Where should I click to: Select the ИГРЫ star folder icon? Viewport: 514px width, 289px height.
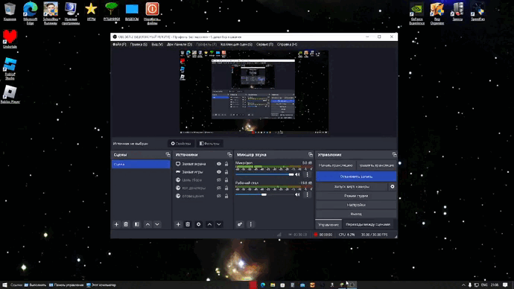pos(91,11)
